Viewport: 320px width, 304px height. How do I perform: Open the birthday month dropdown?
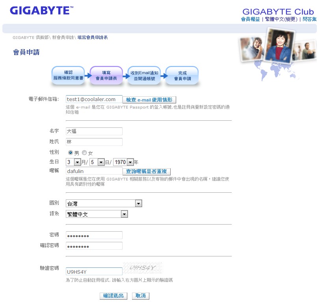pyautogui.click(x=73, y=162)
